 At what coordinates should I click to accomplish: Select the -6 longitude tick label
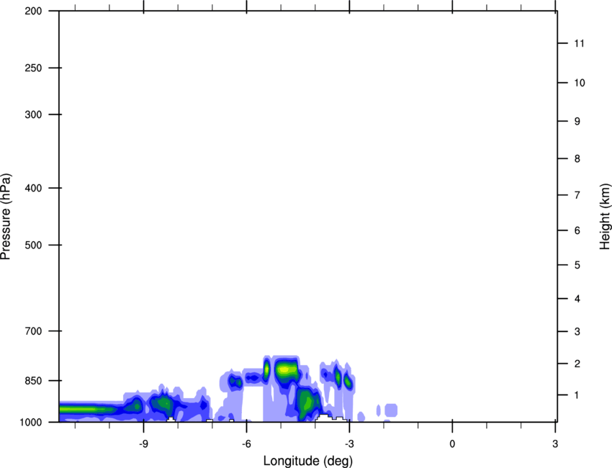[246, 444]
